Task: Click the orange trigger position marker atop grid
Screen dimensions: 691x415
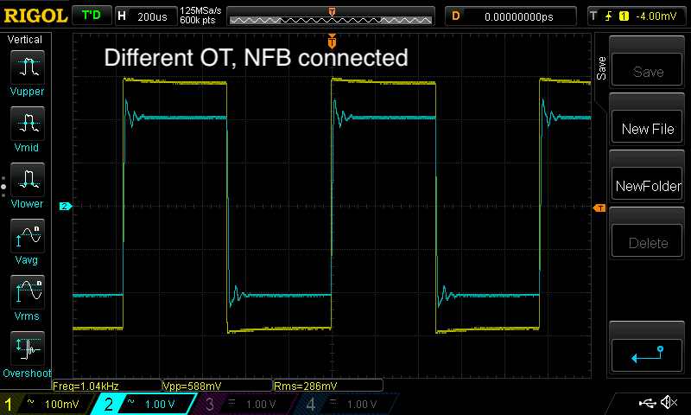Action: tap(332, 41)
